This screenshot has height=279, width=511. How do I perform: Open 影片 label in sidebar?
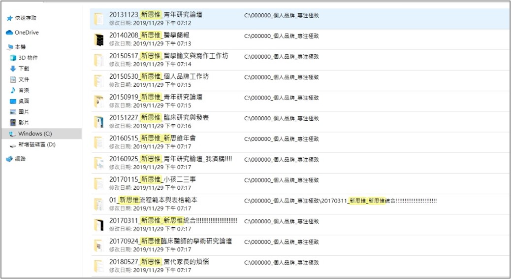click(x=24, y=123)
